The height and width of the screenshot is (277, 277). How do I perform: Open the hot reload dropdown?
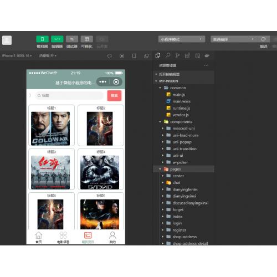48,55
